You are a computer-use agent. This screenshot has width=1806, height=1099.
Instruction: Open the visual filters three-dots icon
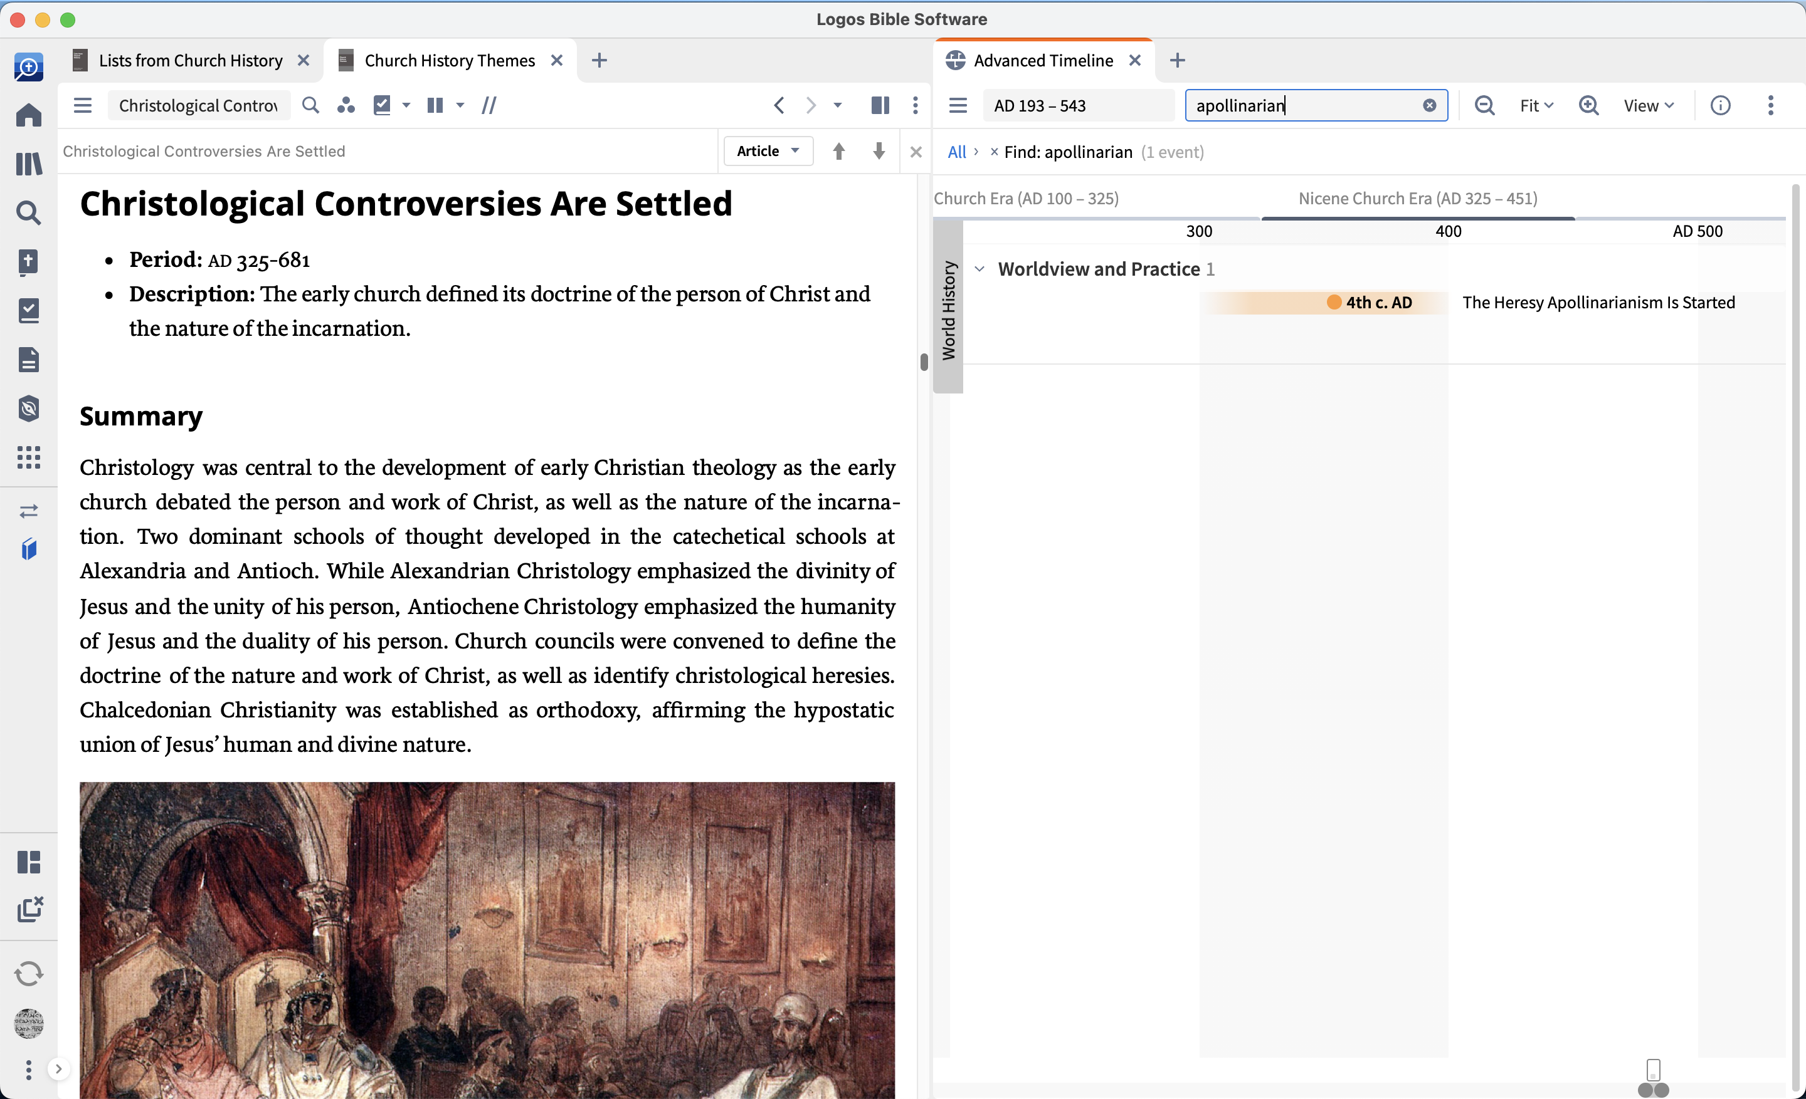[346, 105]
